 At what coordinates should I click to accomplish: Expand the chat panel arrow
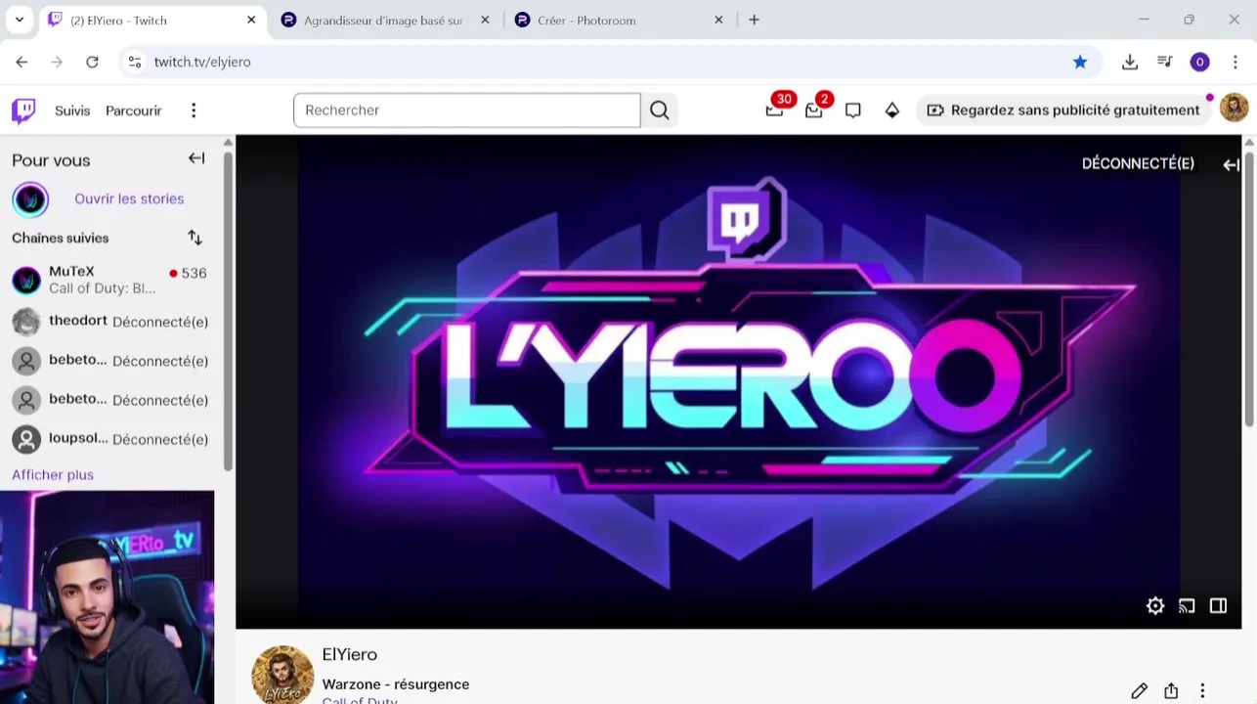pos(1231,164)
